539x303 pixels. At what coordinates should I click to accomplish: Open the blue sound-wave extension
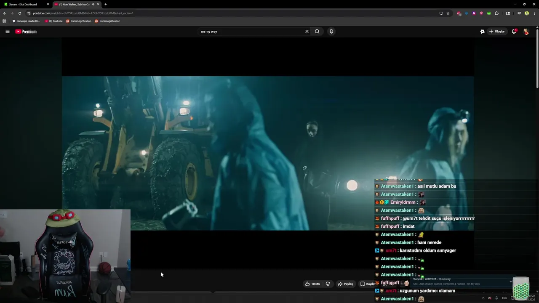click(x=466, y=13)
